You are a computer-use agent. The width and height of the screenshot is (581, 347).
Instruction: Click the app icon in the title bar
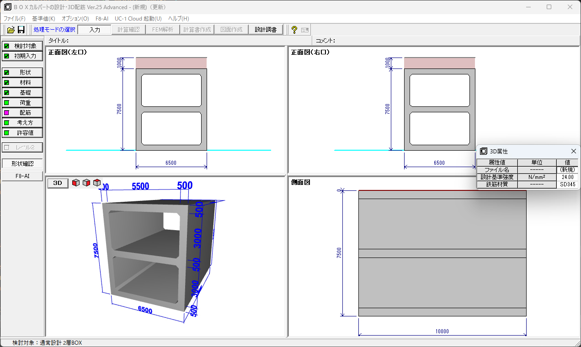7,7
